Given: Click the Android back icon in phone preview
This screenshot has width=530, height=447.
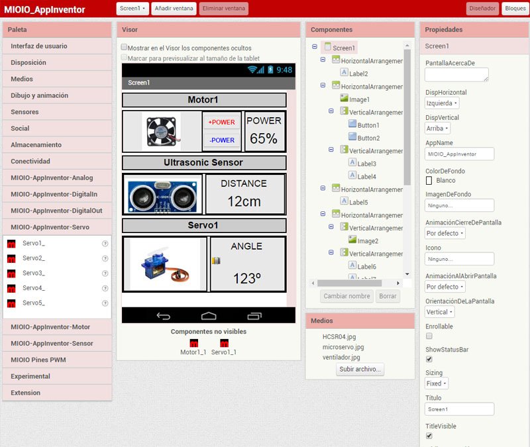Looking at the screenshot, I should (x=164, y=316).
